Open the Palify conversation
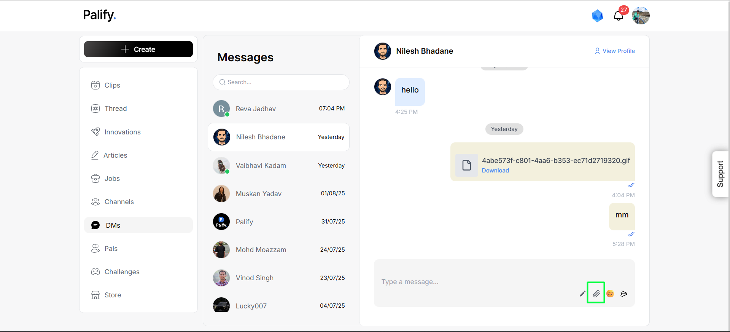The image size is (730, 332). point(279,222)
